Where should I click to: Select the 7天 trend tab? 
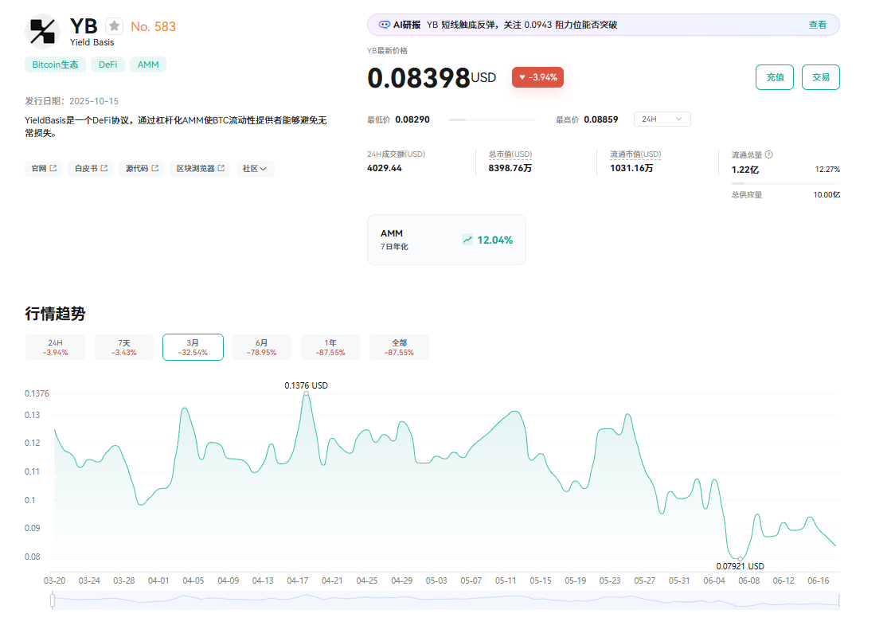tap(124, 347)
